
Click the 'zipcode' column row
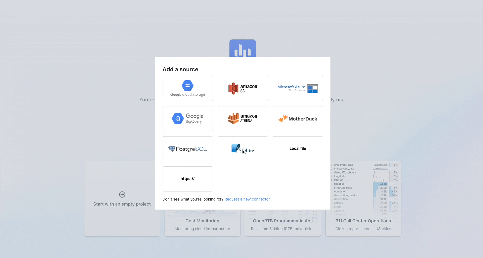click(x=364, y=211)
